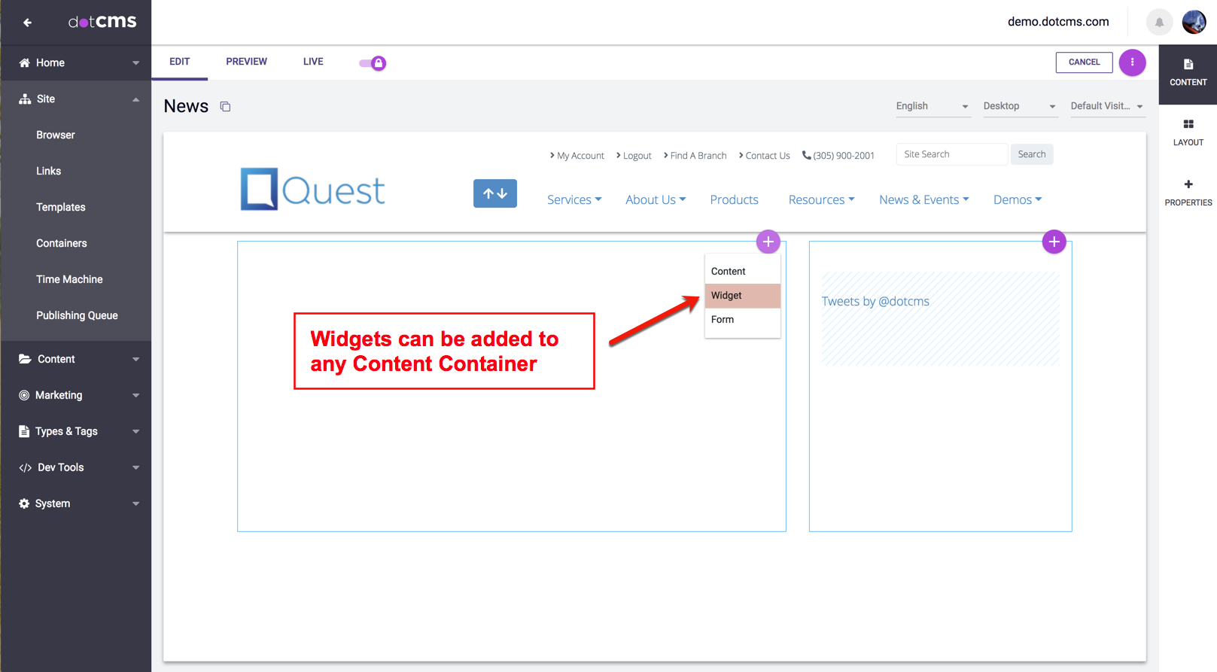Click the user avatar picture
Image resolution: width=1217 pixels, height=672 pixels.
coord(1194,23)
